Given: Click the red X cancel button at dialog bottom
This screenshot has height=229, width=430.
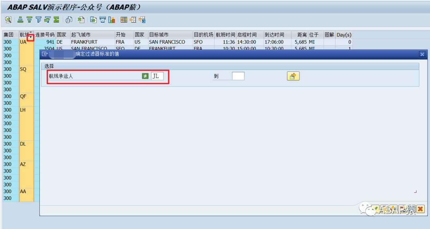Looking at the screenshot, I should [x=420, y=209].
